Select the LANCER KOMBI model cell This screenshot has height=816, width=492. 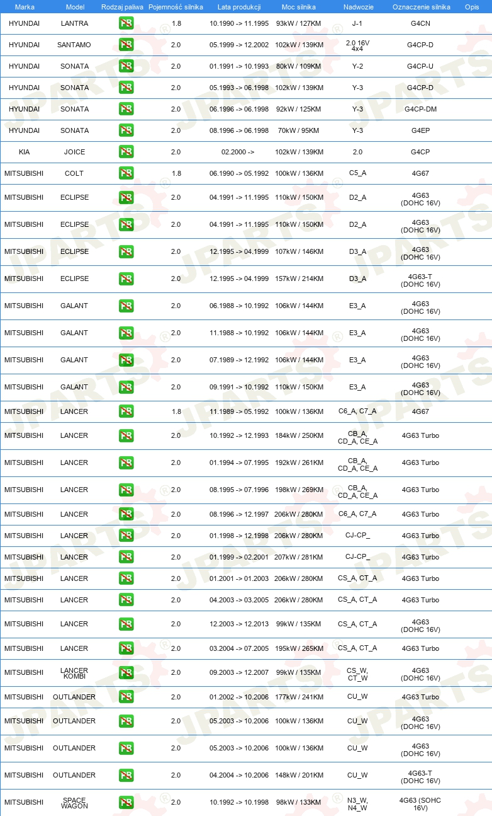(x=75, y=673)
